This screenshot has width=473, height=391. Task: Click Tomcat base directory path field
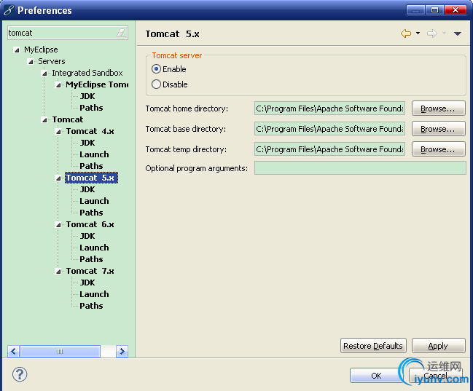pos(329,129)
